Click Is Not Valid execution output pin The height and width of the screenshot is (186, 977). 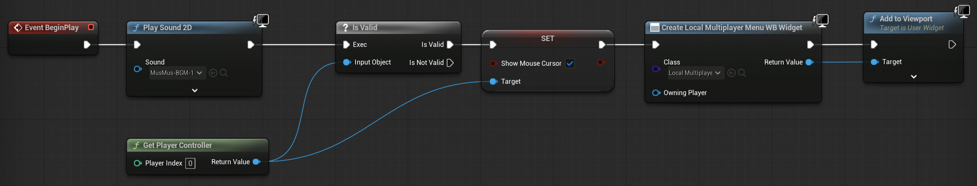(450, 63)
